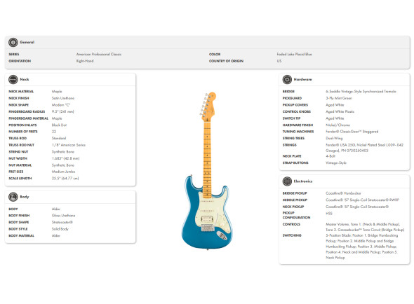Click the 'HSS' pickup configuration value
The height and width of the screenshot is (304, 414).
pyautogui.click(x=329, y=214)
